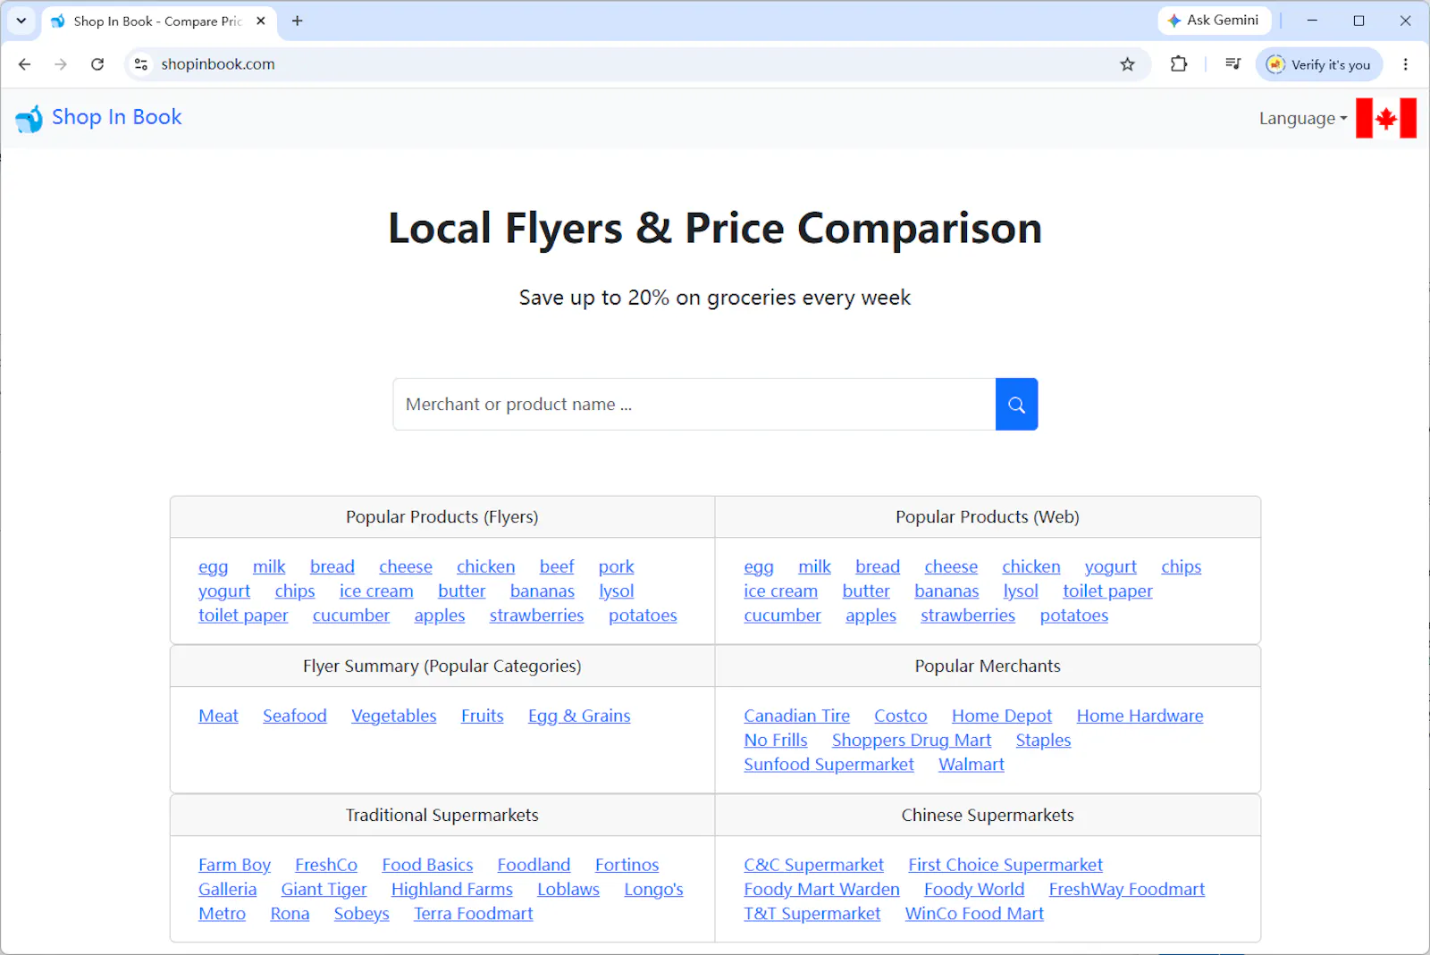Viewport: 1430px width, 955px height.
Task: Open Chrome's three-dot menu
Action: click(x=1405, y=64)
